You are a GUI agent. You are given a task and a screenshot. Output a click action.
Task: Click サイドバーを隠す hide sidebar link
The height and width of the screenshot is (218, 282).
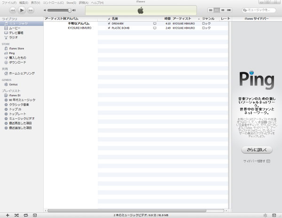[x=257, y=161]
